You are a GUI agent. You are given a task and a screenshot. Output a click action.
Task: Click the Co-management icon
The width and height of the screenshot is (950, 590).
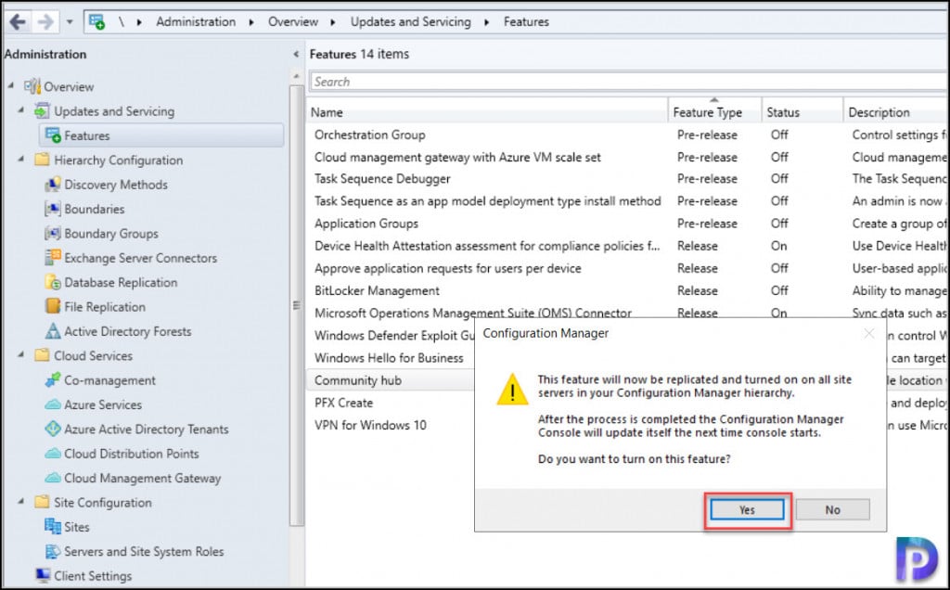[53, 379]
